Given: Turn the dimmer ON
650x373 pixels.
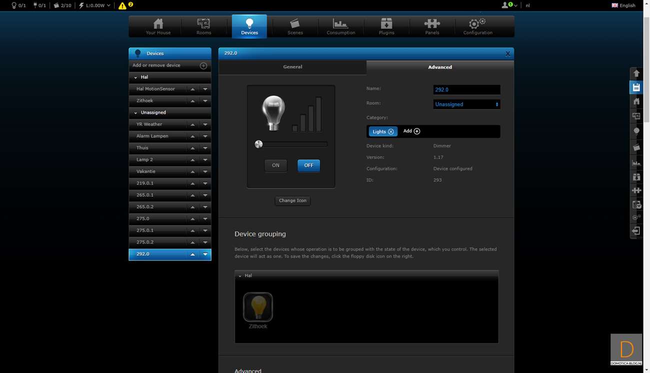Looking at the screenshot, I should [275, 165].
